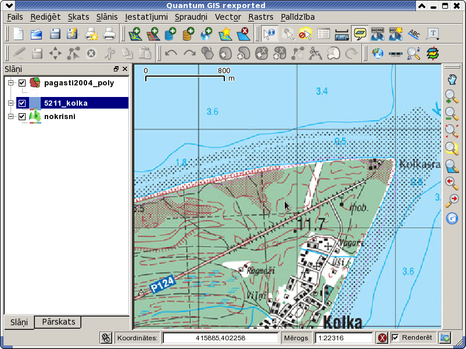Toggle the Map Tips speech bubble

tap(360, 34)
